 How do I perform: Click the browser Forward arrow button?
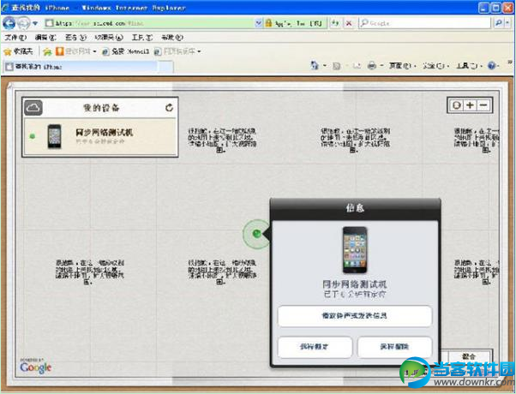click(x=23, y=23)
